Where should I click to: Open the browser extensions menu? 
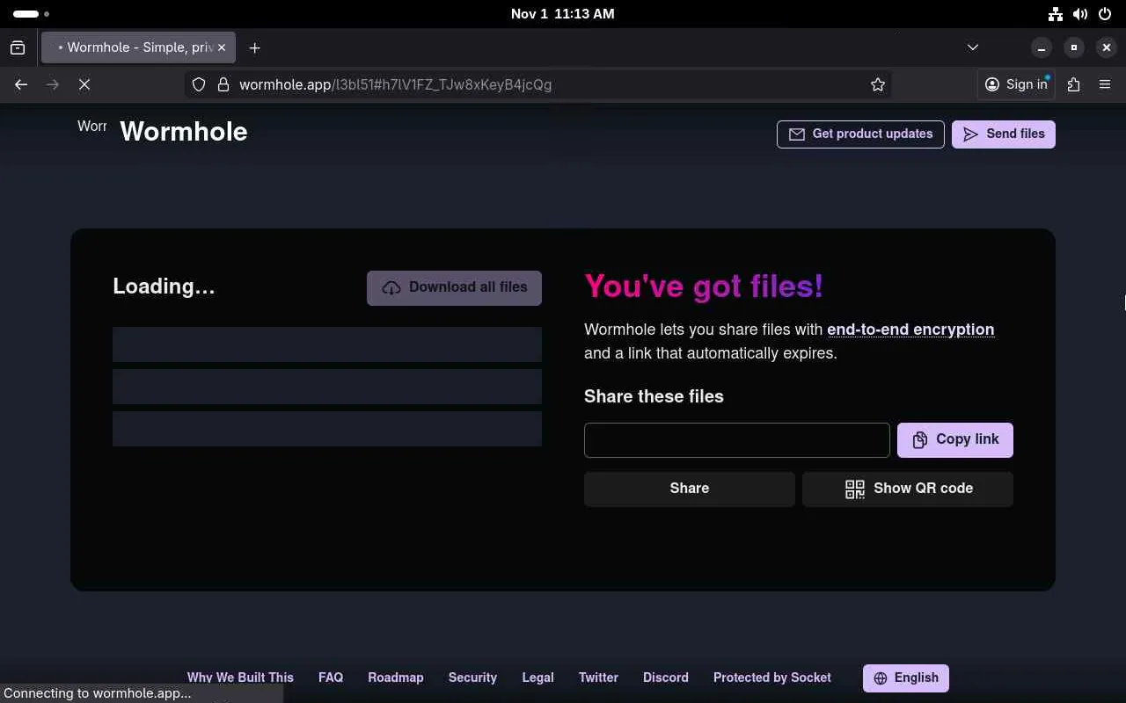pyautogui.click(x=1073, y=84)
